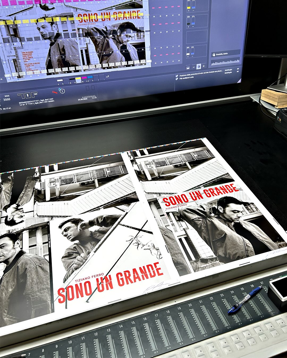Click the padlock icon next to Brambilla, Mattia
Viewport: 287px width, 358px height.
(x=214, y=55)
